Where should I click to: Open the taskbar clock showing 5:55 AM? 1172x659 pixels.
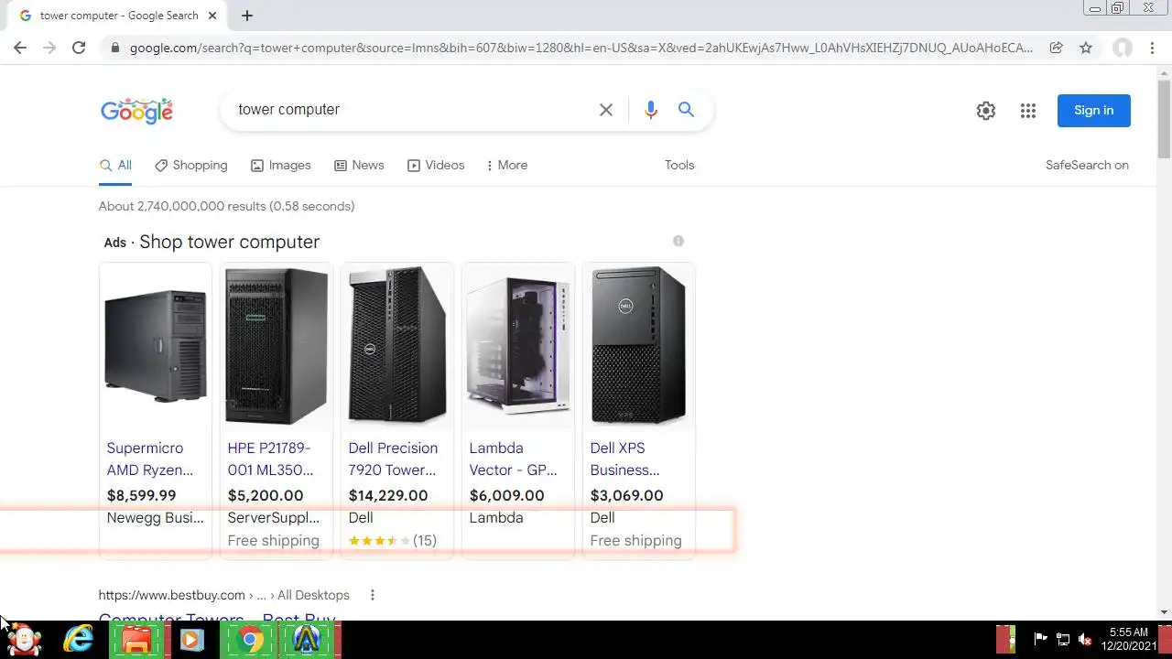(x=1129, y=639)
